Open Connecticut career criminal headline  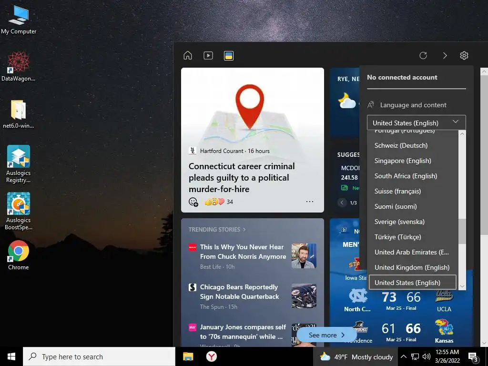[x=242, y=177]
